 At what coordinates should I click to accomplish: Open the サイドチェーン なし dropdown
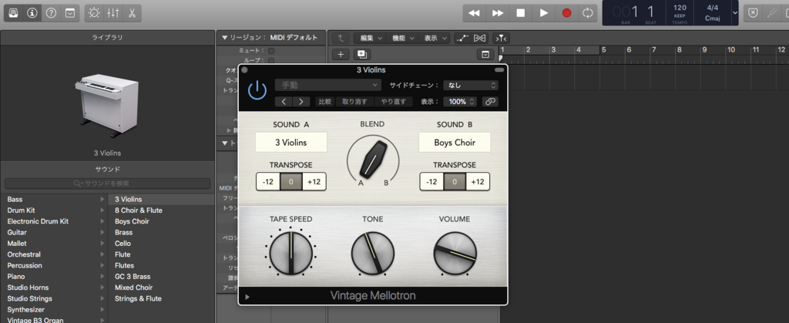471,86
